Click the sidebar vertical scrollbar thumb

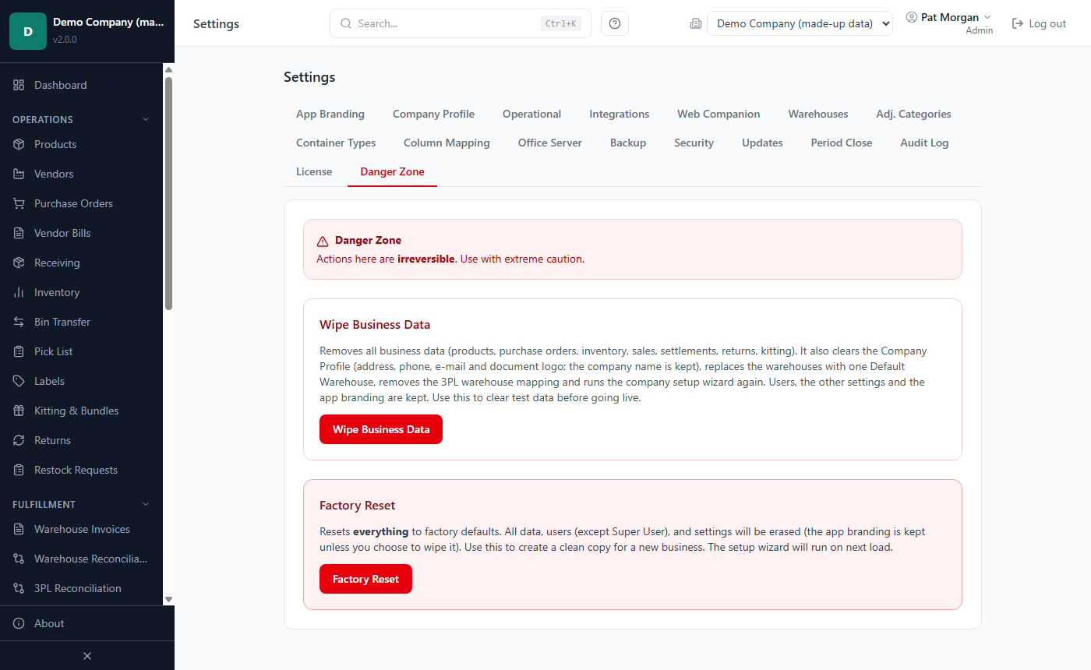point(168,193)
